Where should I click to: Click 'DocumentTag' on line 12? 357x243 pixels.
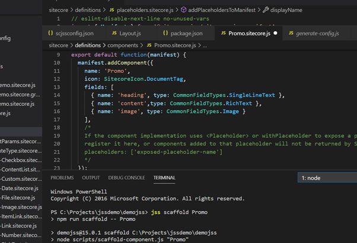pos(165,79)
